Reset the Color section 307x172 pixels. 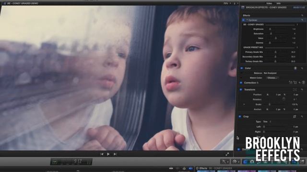tap(302, 68)
